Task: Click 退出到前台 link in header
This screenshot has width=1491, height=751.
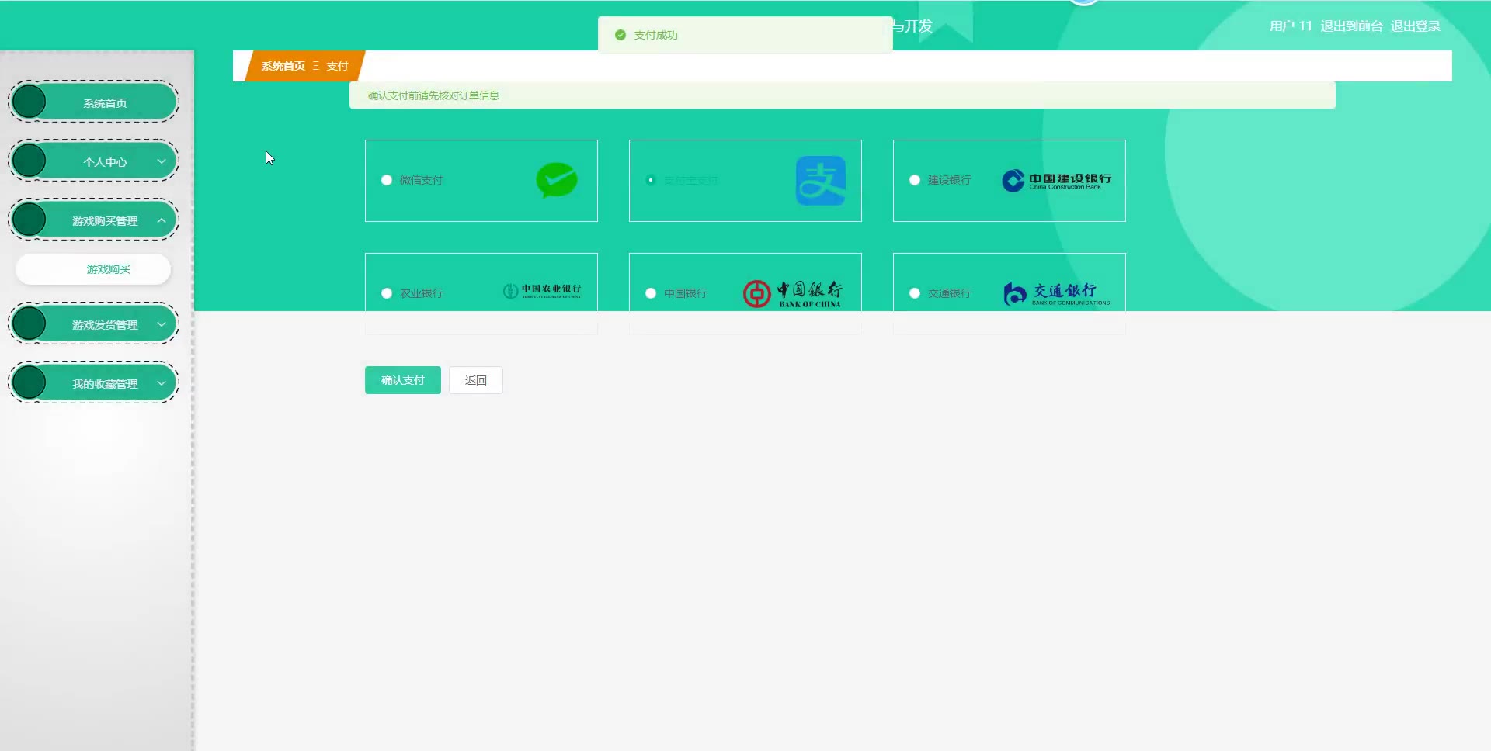Action: pos(1351,26)
